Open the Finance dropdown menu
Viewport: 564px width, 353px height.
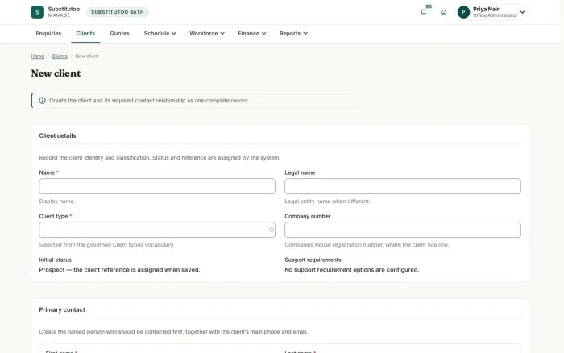pos(251,34)
